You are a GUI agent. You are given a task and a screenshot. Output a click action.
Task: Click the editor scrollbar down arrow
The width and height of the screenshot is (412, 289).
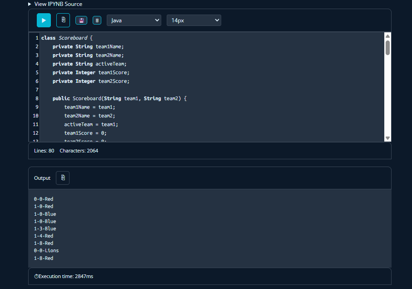pos(387,138)
